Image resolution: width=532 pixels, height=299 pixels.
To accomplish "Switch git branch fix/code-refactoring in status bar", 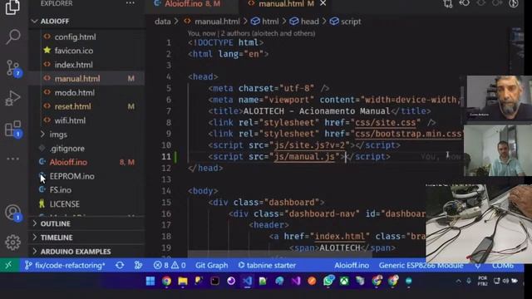I will tap(65, 265).
